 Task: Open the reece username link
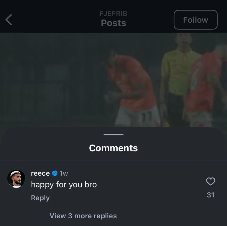(40, 173)
